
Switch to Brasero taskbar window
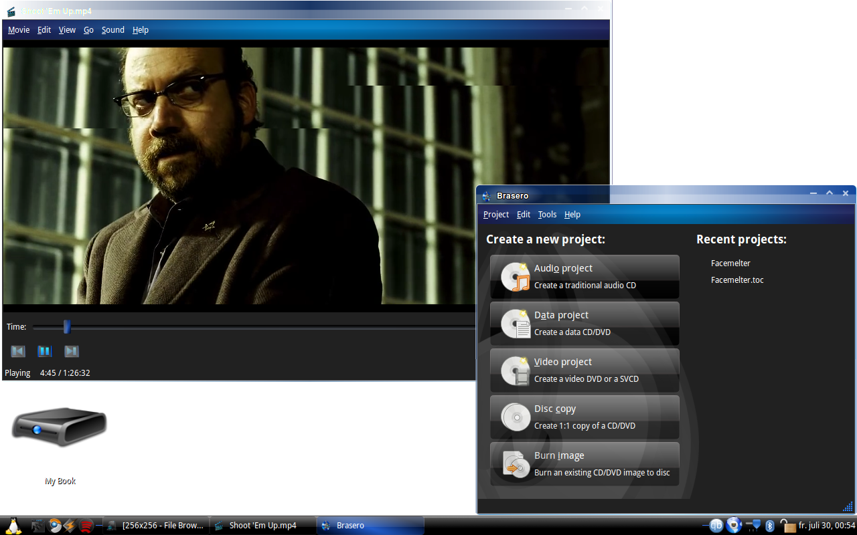point(370,526)
